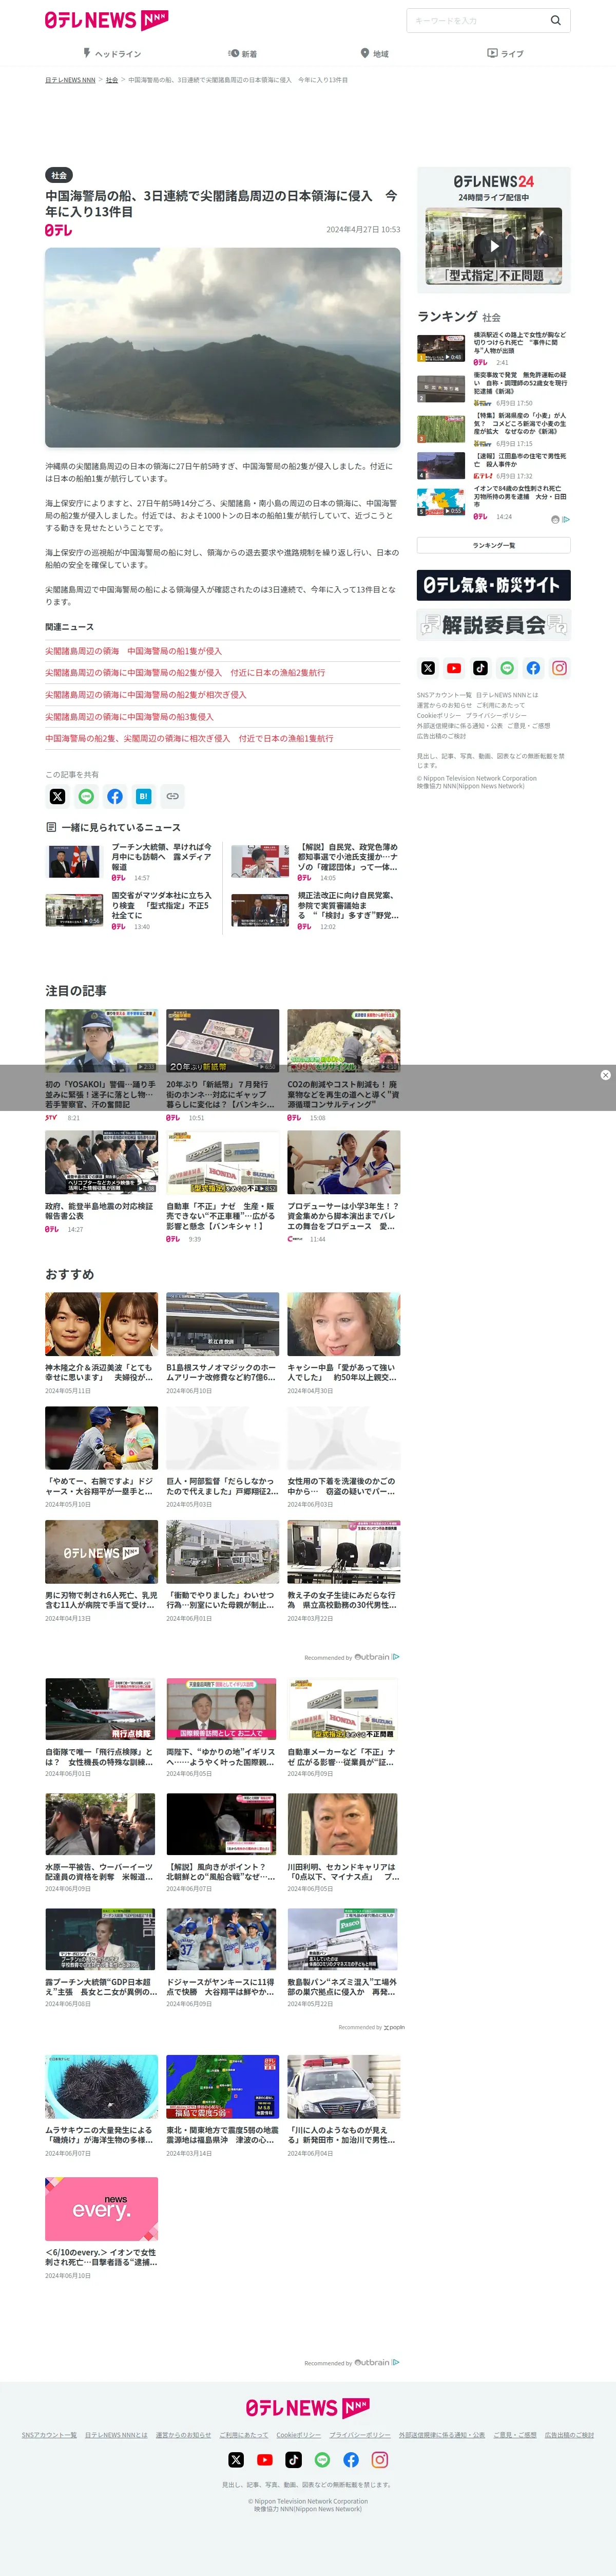Click the main article island photo

tap(223, 347)
